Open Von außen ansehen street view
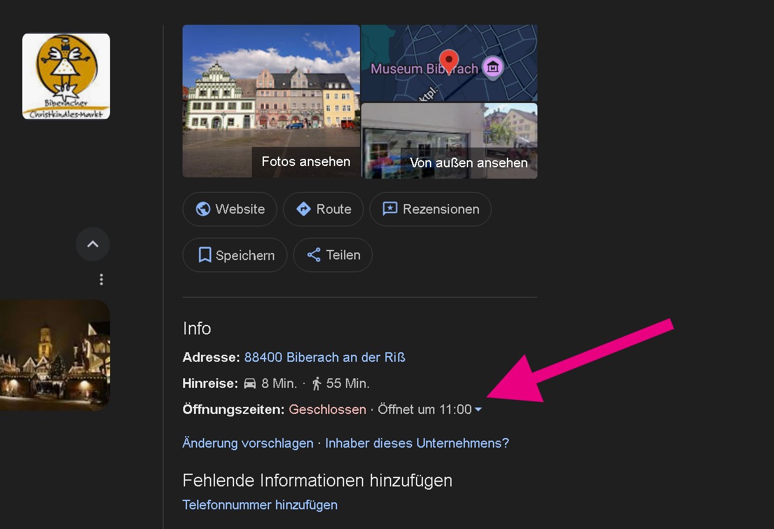The image size is (774, 529). (x=449, y=141)
